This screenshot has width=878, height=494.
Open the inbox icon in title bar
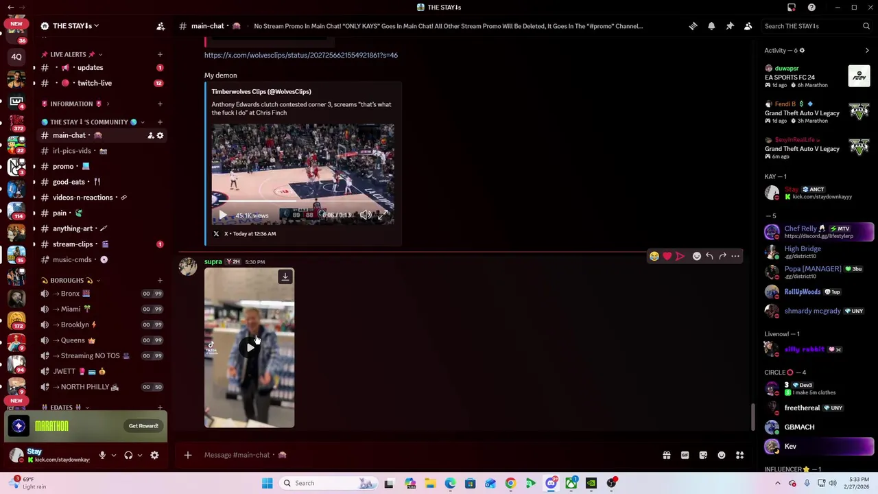coord(792,8)
